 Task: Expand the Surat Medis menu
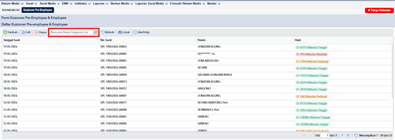[49, 4]
